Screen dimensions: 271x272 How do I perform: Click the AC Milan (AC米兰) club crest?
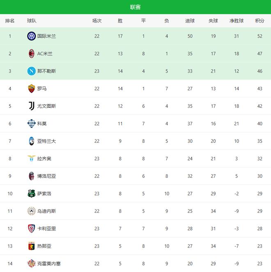(x=32, y=53)
